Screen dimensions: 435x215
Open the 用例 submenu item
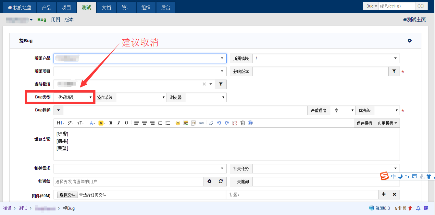click(x=56, y=19)
